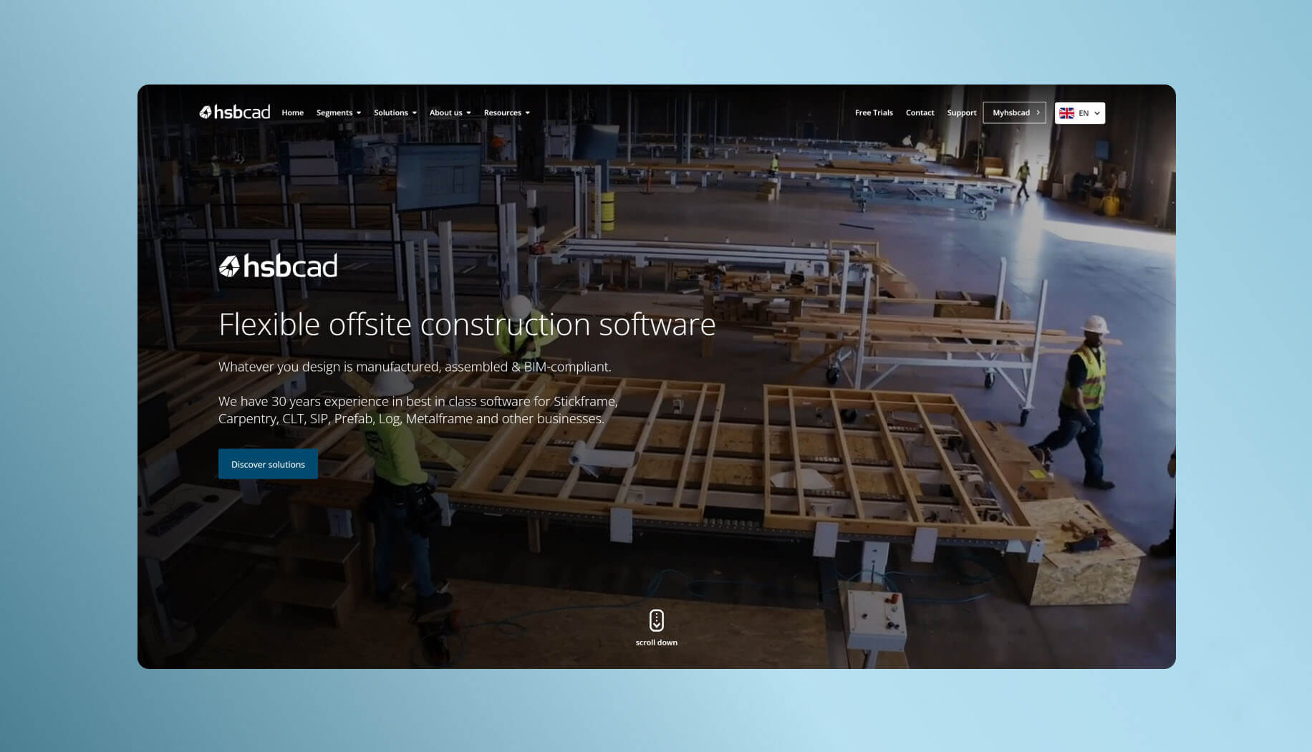
Task: Expand the Segments menu
Action: pyautogui.click(x=338, y=112)
